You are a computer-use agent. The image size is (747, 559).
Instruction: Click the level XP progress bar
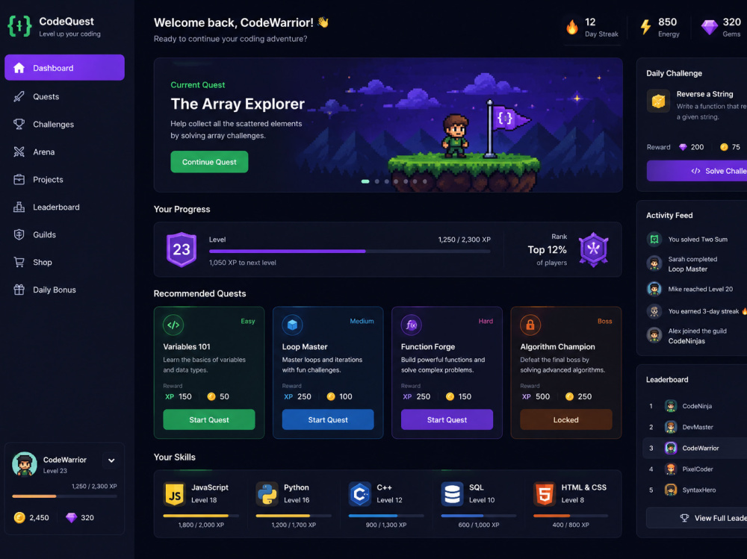coord(349,252)
